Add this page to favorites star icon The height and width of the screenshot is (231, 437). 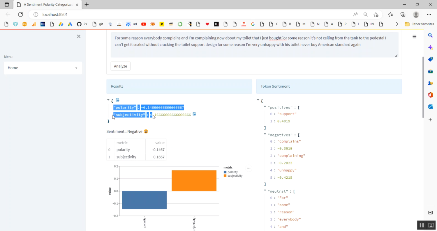coord(376,15)
